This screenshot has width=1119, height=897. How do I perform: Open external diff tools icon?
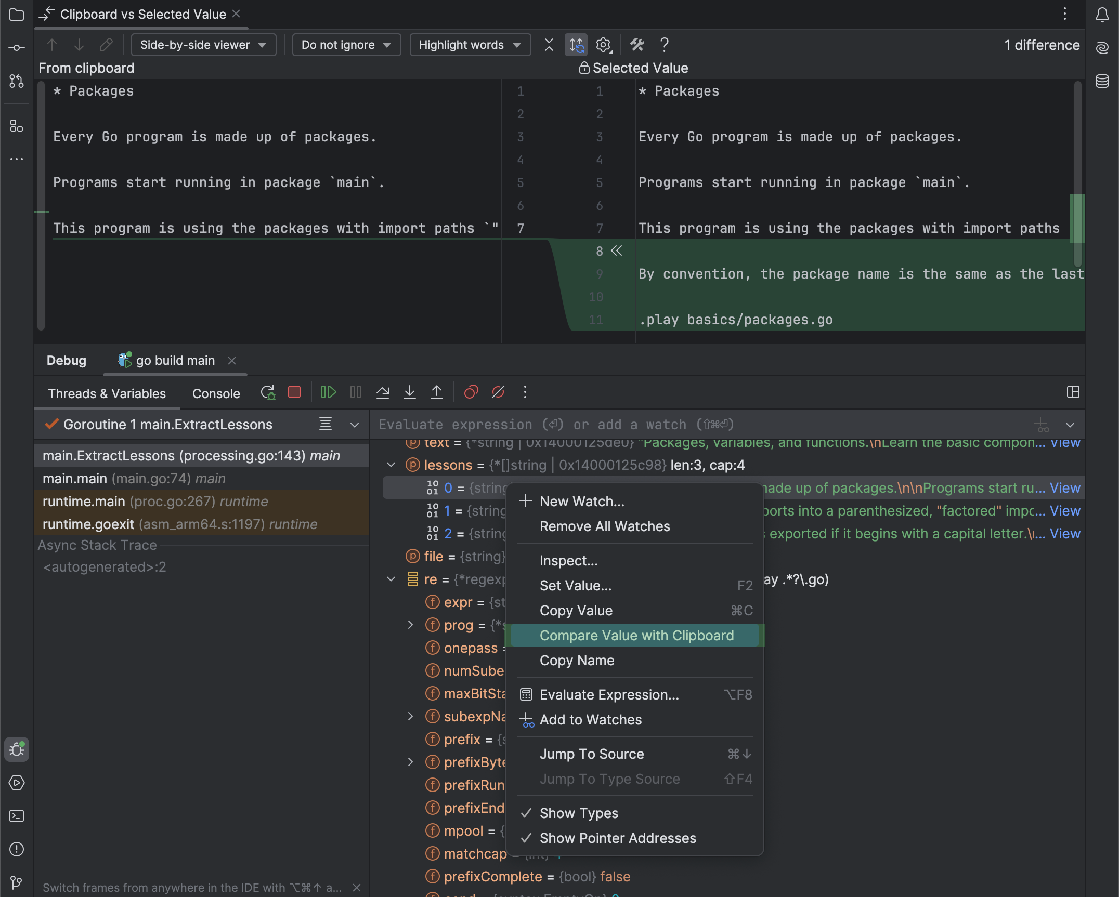637,45
